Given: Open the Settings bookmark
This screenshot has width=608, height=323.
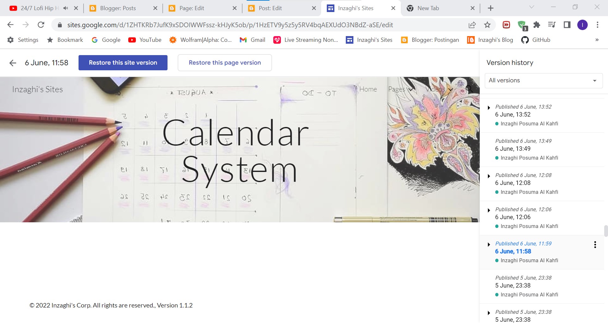Looking at the screenshot, I should [23, 40].
